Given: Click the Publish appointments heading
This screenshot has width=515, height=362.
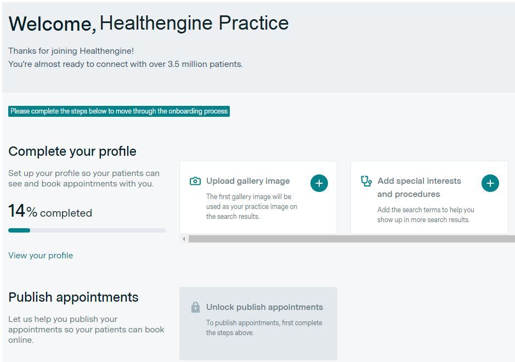Looking at the screenshot, I should tap(73, 297).
